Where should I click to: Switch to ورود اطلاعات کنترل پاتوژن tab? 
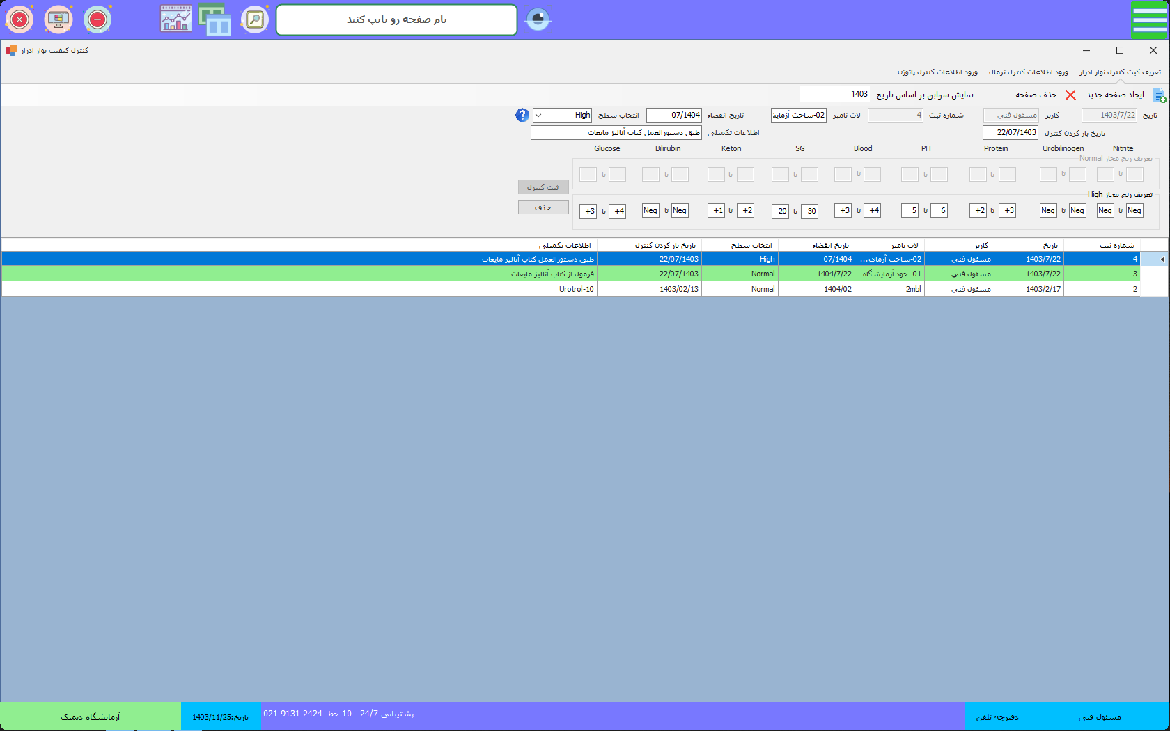[937, 72]
